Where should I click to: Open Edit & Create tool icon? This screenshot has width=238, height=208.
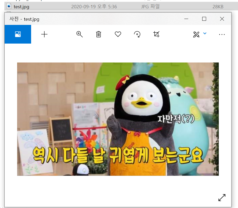[196, 34]
